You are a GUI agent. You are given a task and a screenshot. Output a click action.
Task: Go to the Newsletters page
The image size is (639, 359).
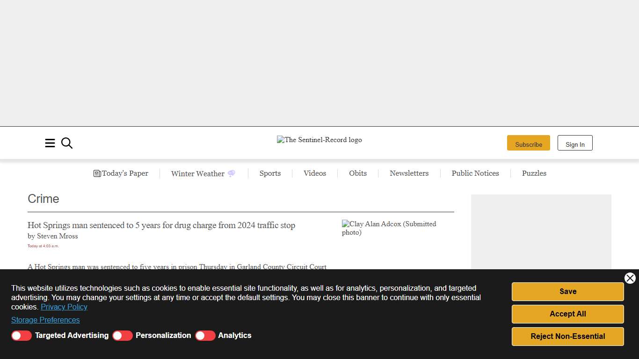(x=409, y=173)
